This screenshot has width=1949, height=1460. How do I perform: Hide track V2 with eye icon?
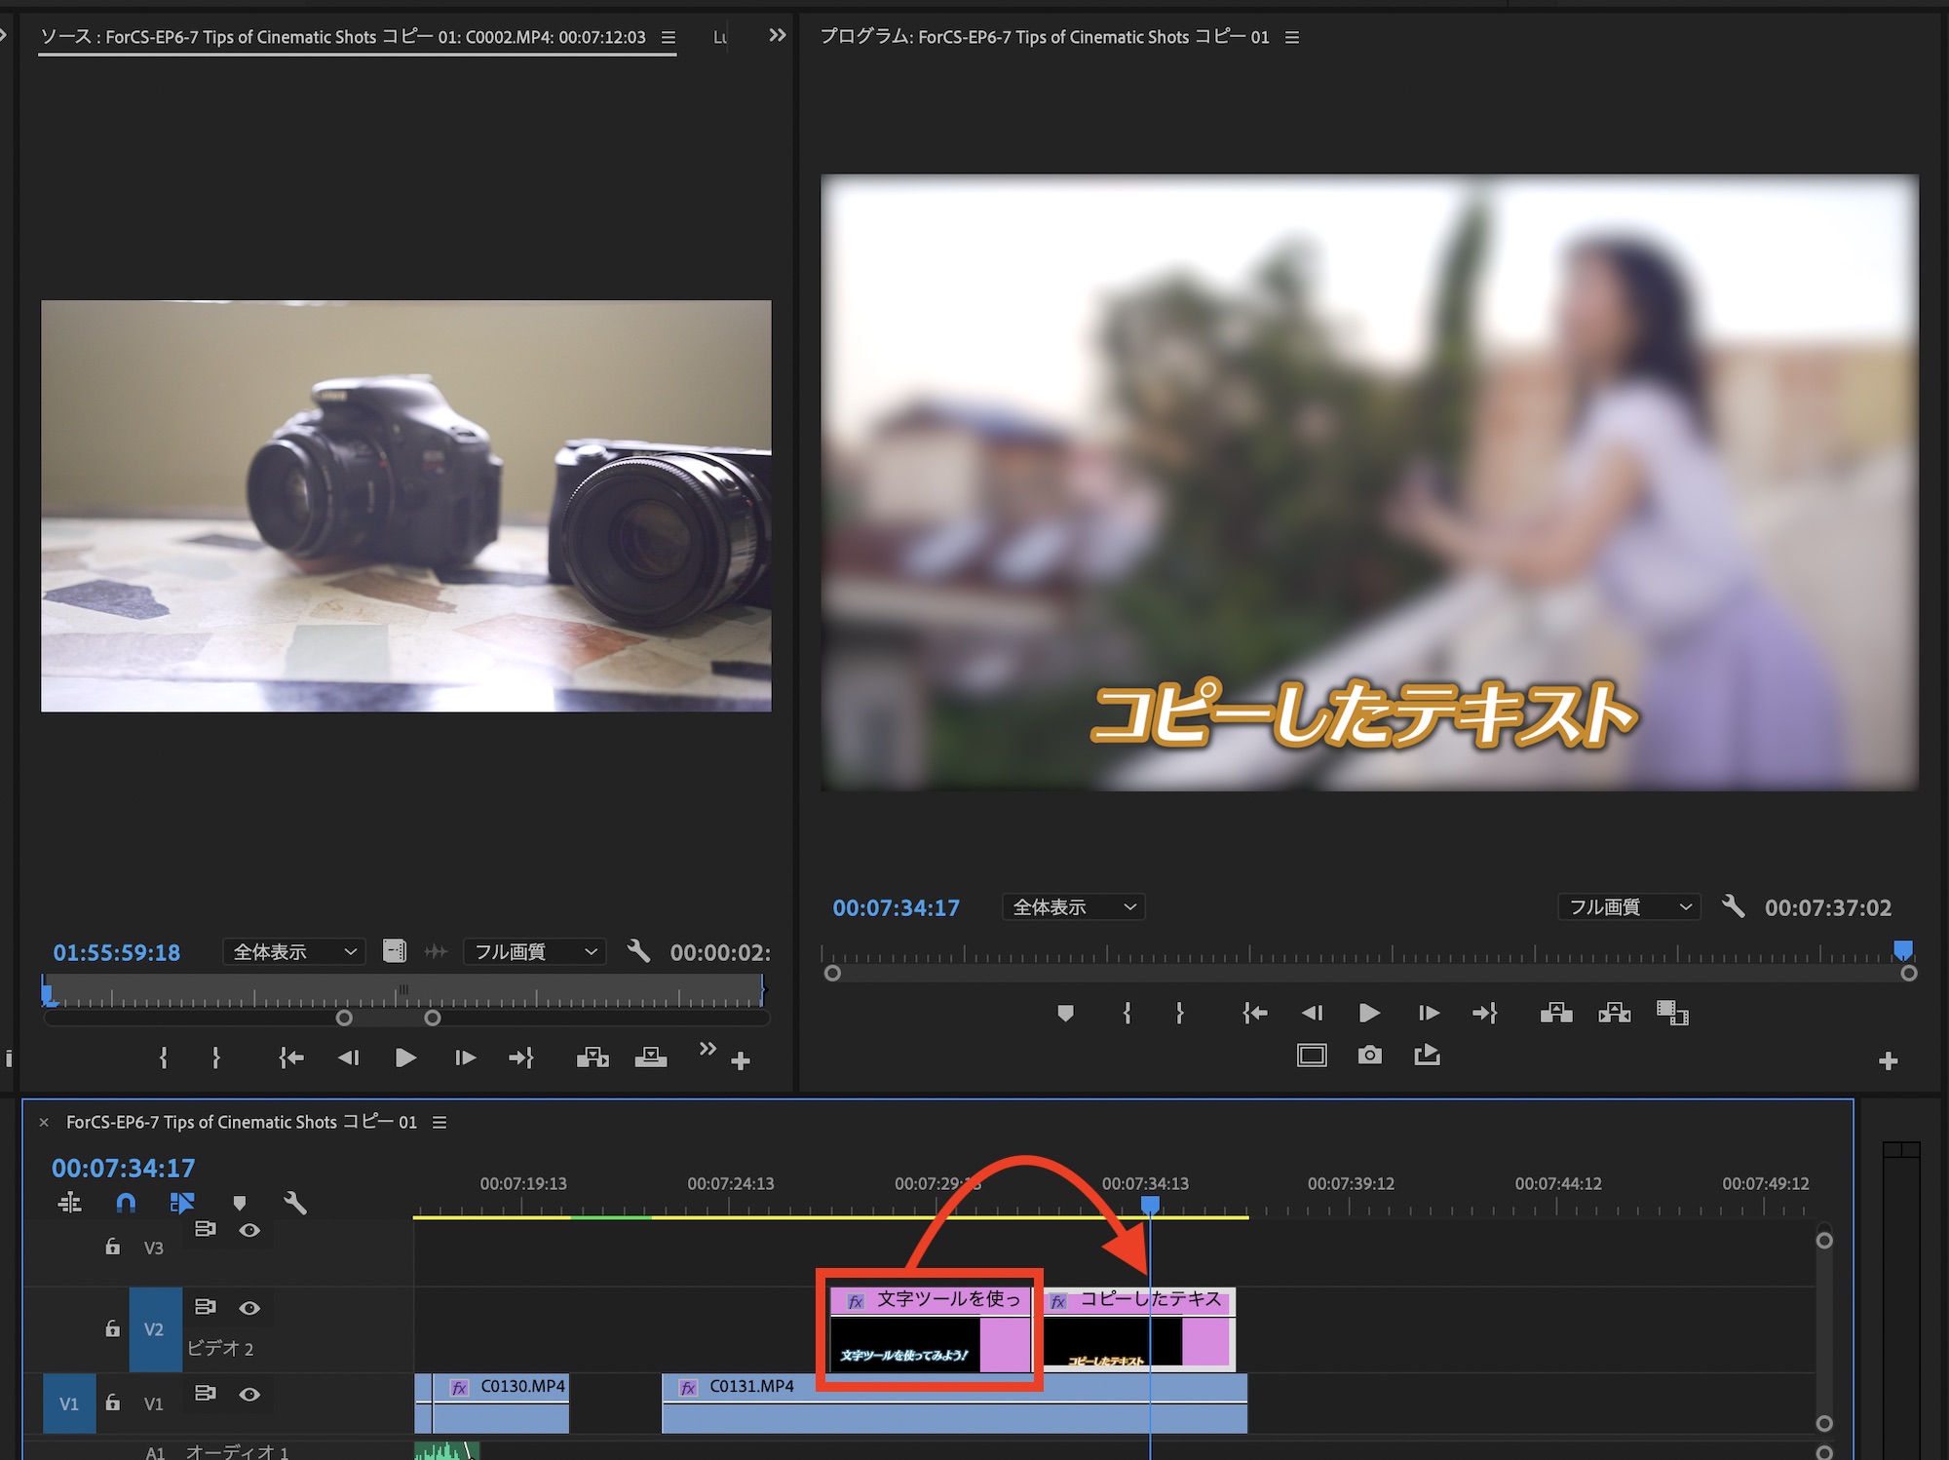(x=249, y=1308)
